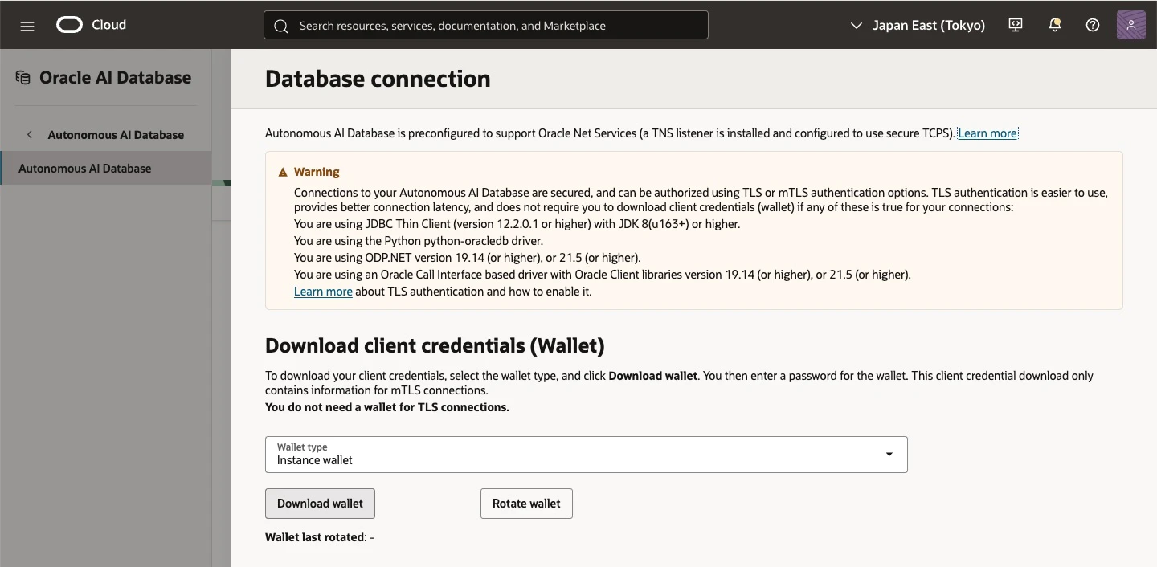Open the help question mark icon
This screenshot has width=1157, height=567.
pyautogui.click(x=1093, y=25)
